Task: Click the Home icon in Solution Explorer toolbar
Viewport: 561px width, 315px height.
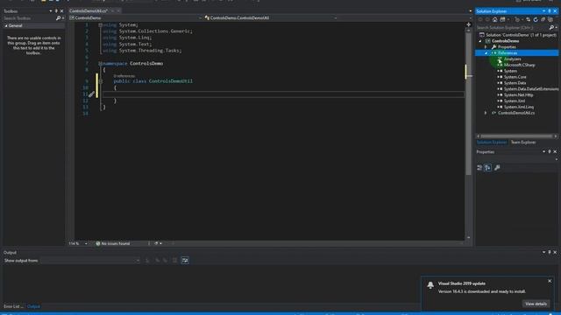Action: (494, 19)
